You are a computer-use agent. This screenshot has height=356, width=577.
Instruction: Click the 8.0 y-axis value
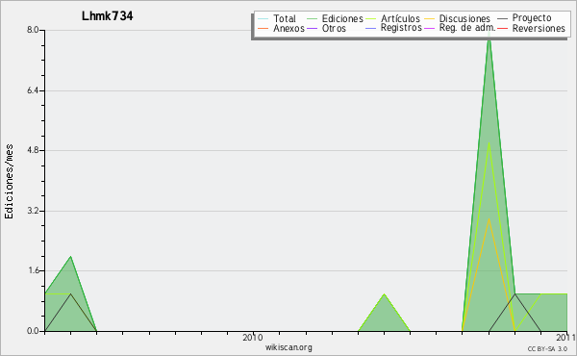point(33,30)
